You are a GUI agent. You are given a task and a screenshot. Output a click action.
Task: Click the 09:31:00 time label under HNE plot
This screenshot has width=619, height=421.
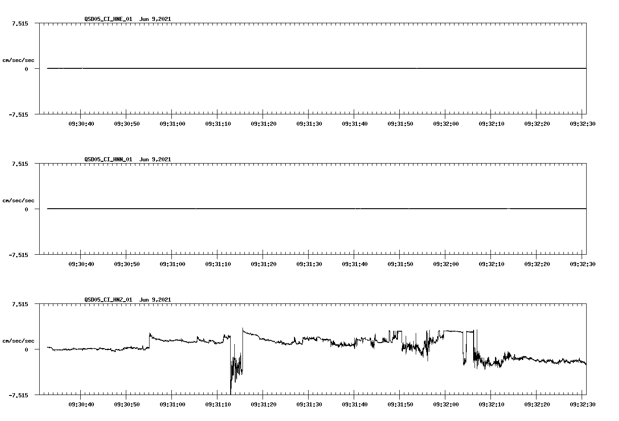click(172, 123)
